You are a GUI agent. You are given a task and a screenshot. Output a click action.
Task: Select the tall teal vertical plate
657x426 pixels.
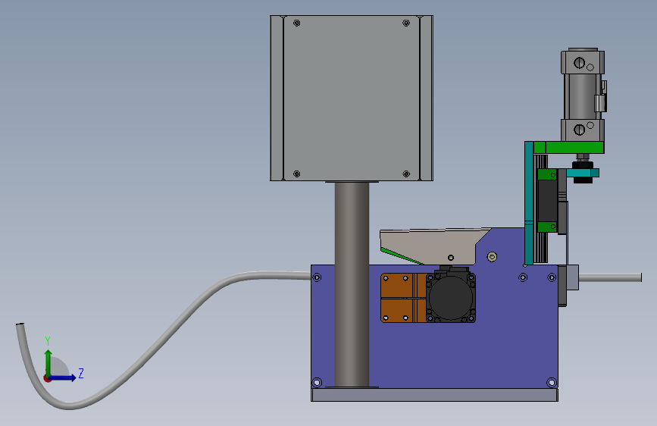(529, 203)
